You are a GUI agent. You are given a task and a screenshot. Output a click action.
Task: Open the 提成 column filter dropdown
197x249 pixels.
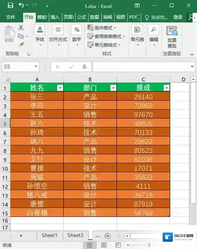click(167, 88)
